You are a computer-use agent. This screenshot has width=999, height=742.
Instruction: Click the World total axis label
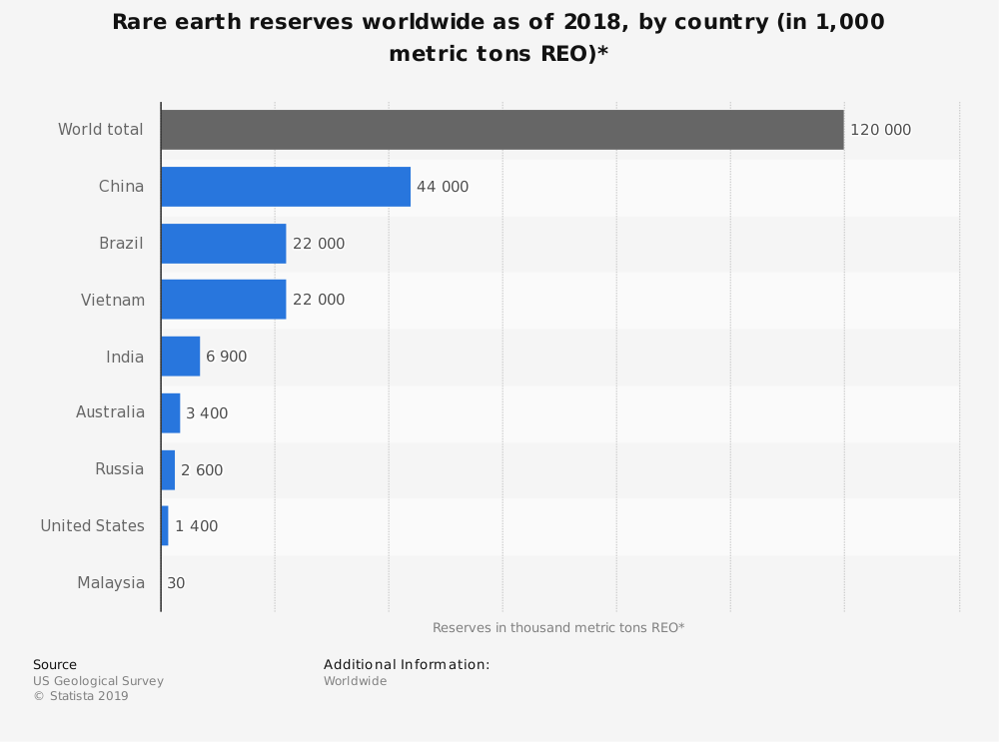100,130
